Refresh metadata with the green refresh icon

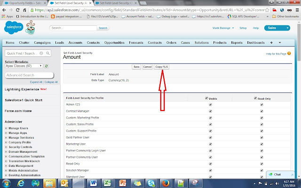click(46, 66)
